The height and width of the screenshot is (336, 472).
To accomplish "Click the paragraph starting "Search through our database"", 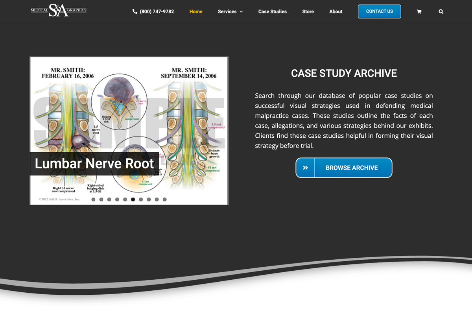I will tap(344, 121).
